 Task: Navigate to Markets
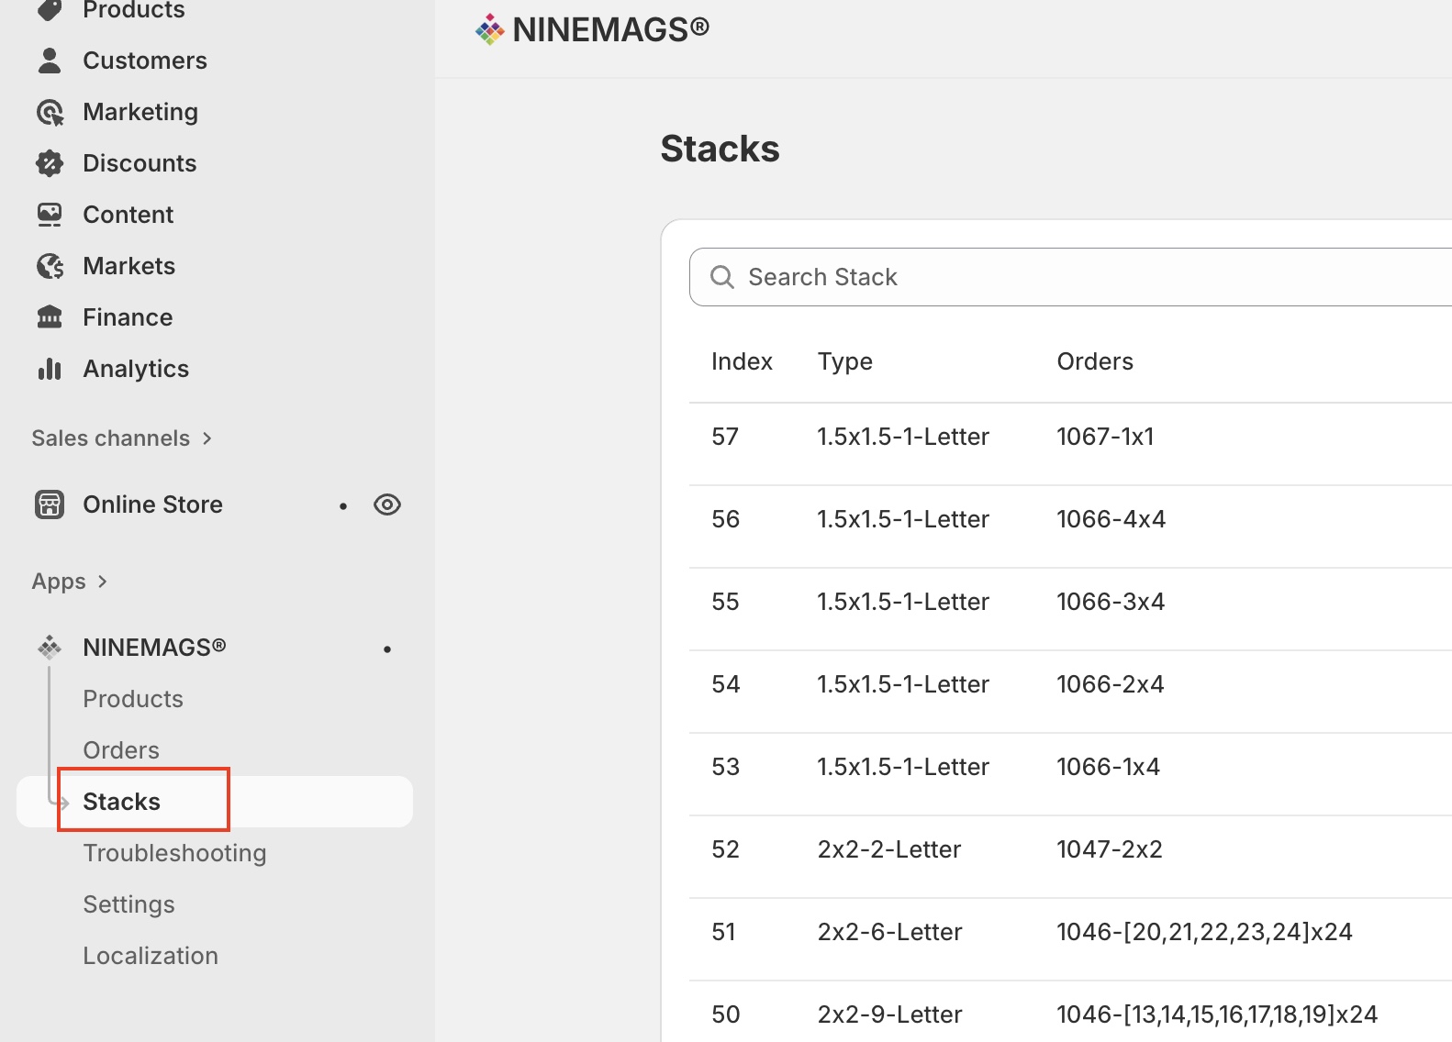(x=129, y=266)
